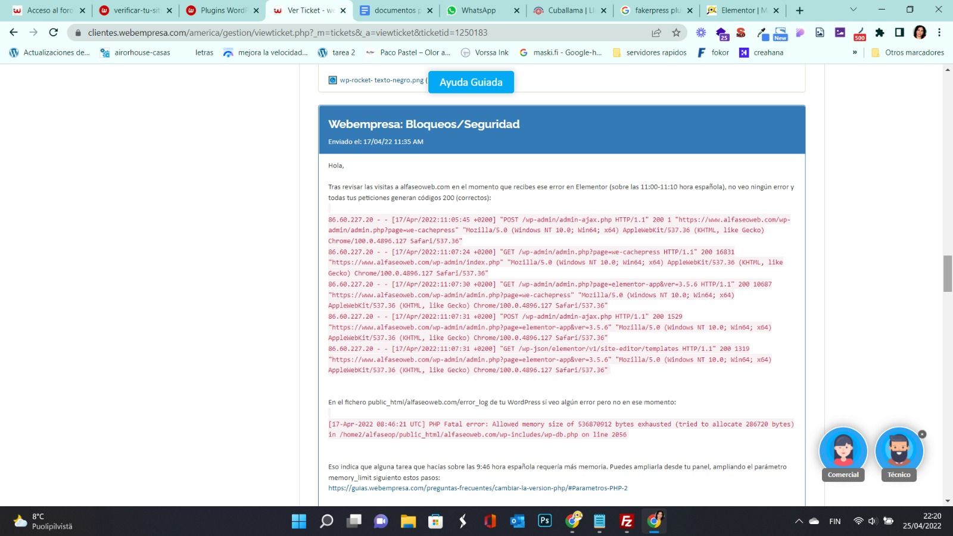Image resolution: width=953 pixels, height=536 pixels.
Task: Switch to the Cuballama tab
Action: (x=570, y=10)
